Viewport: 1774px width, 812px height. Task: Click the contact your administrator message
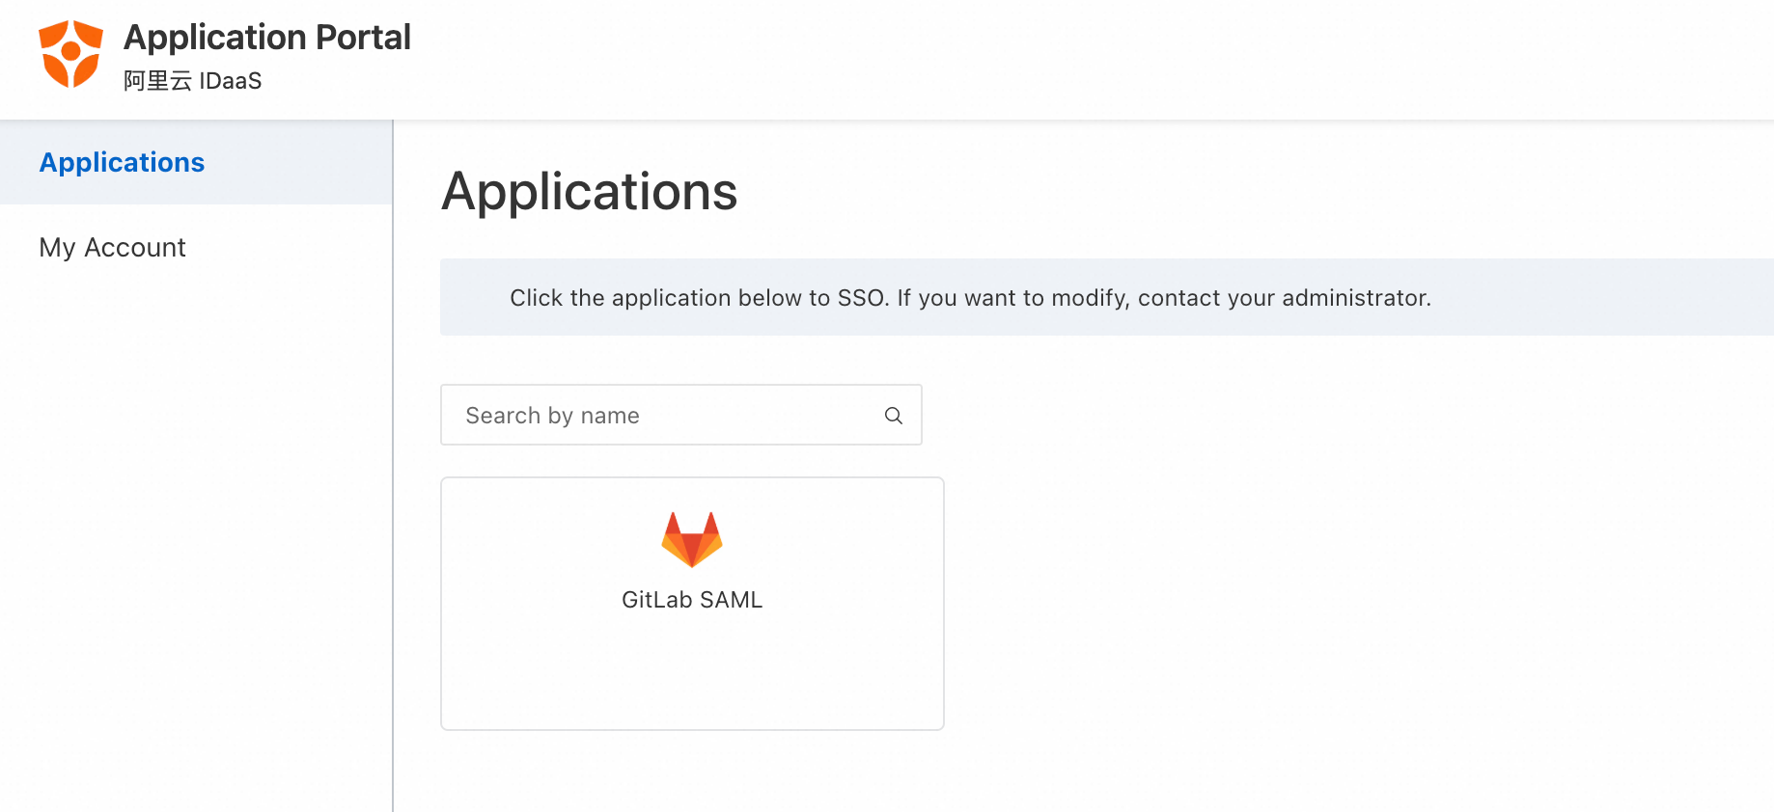tap(1285, 298)
